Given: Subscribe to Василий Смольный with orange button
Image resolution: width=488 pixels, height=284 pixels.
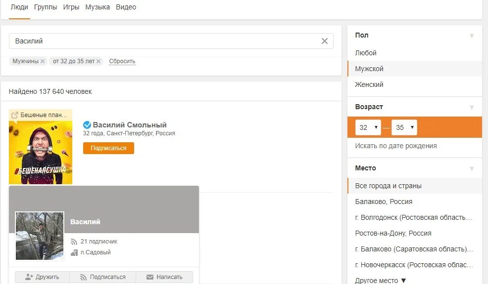Looking at the screenshot, I should [108, 148].
